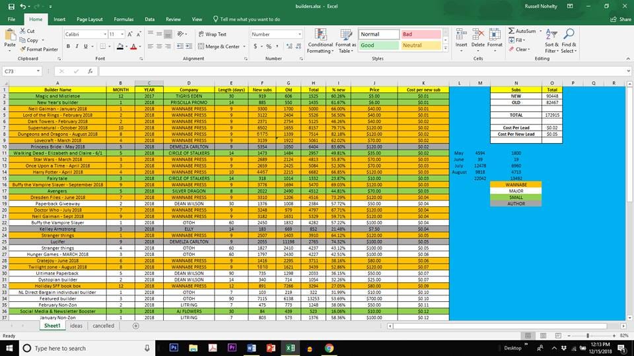The image size is (634, 356).
Task: Click the Tell me what you want to do box
Action: click(x=246, y=19)
